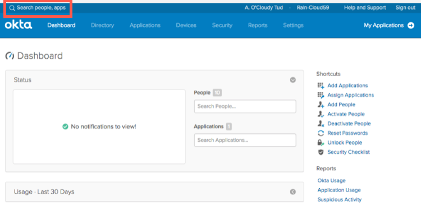Click the arrow icon beside My Applications
The image size is (421, 206).
[x=411, y=25]
